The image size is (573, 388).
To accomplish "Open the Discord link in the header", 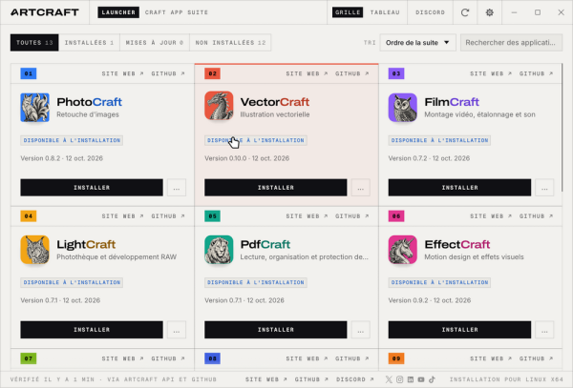I will pos(430,12).
